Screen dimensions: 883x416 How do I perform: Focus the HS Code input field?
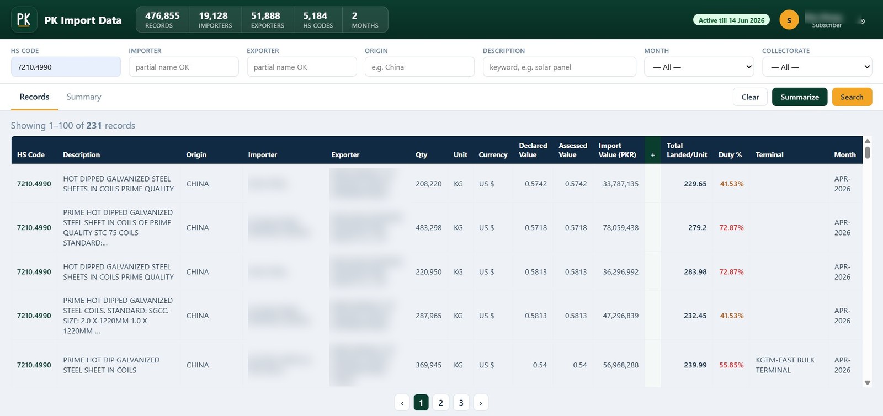(x=66, y=67)
